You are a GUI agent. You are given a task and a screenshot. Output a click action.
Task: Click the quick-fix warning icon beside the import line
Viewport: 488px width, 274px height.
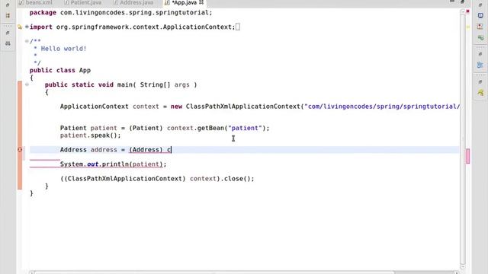point(20,27)
